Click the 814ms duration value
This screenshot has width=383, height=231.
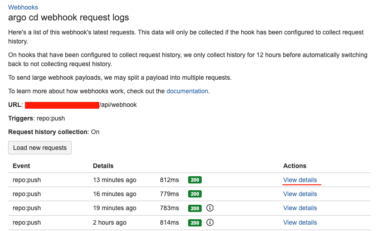169,222
